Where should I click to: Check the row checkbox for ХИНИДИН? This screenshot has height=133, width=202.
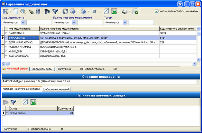(x=6, y=51)
